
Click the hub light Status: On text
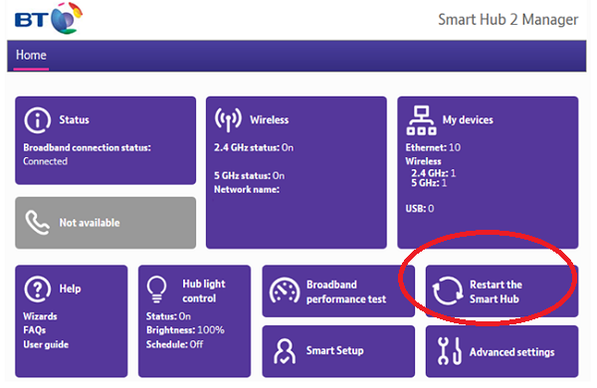[168, 316]
